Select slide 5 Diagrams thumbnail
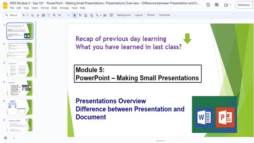Viewport: 254px width, 143px height. [x=20, y=107]
